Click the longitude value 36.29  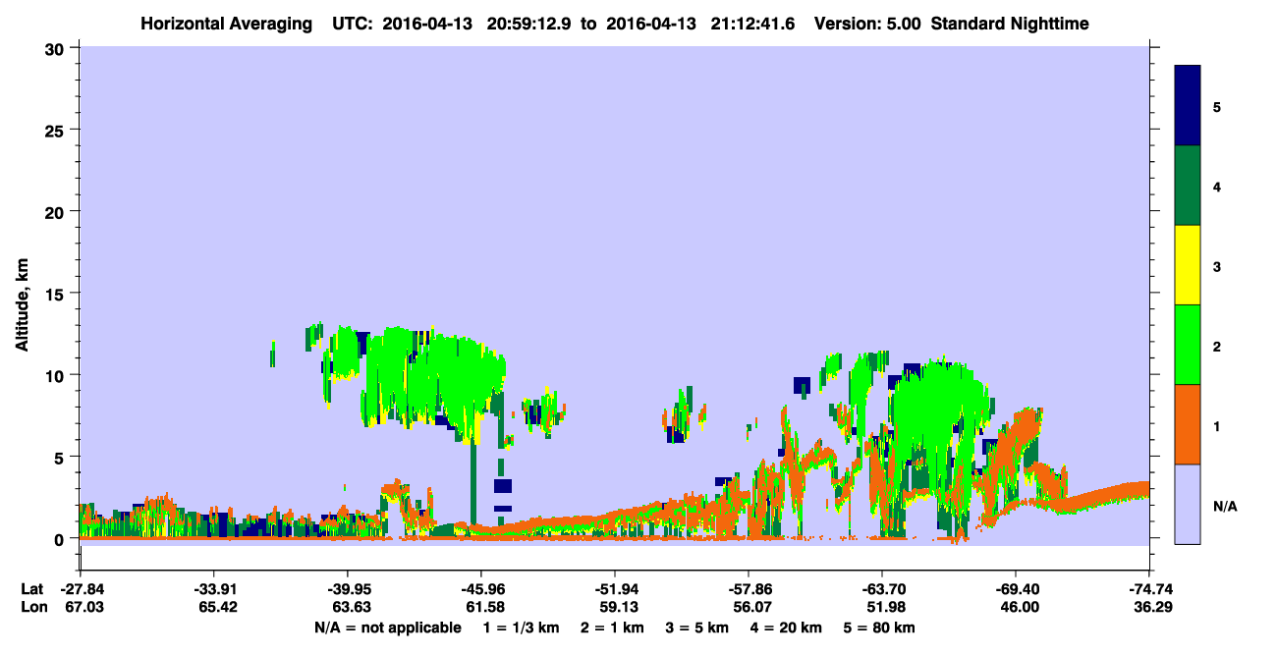point(1149,608)
